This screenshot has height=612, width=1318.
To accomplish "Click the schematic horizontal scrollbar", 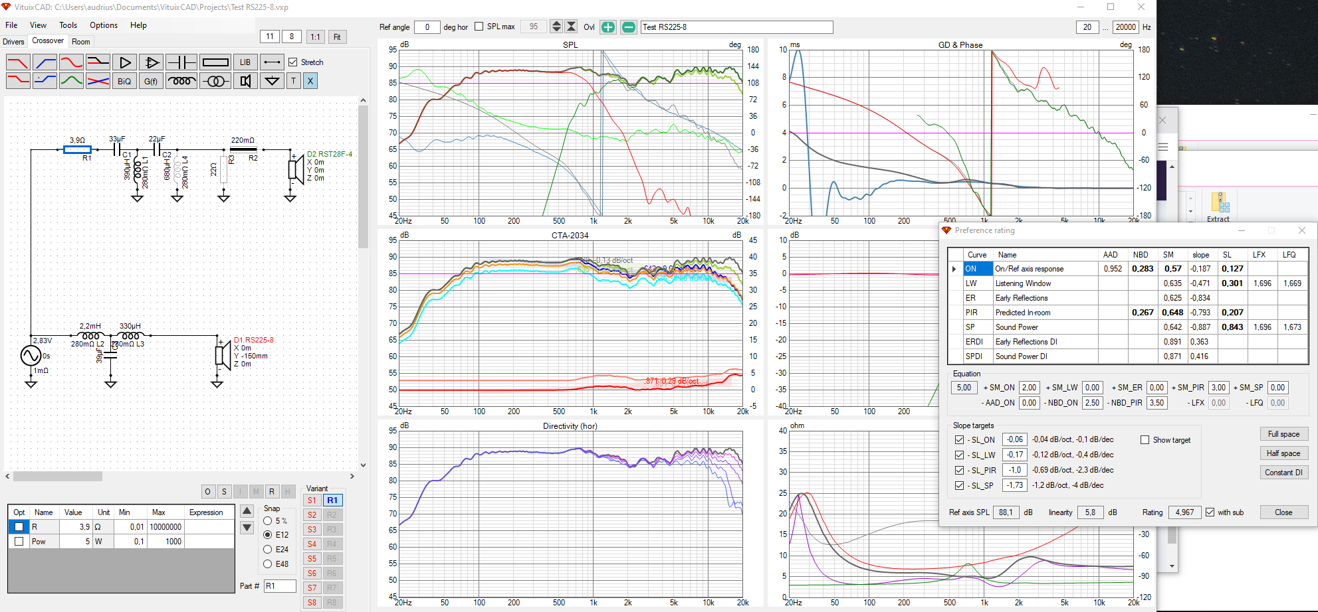I will tap(58, 476).
